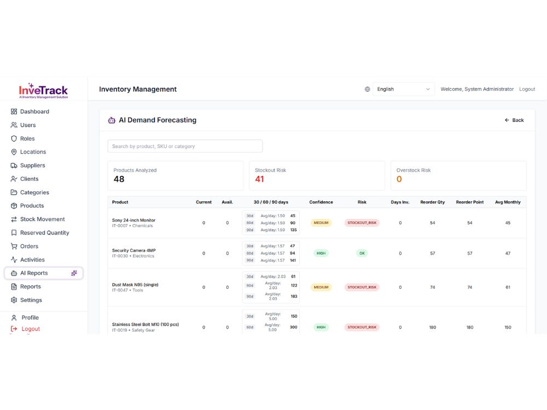Click Welcome, System Administrator text
This screenshot has height=410, width=547.
477,89
